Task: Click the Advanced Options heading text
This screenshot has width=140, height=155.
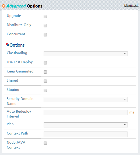Action: click(24, 6)
